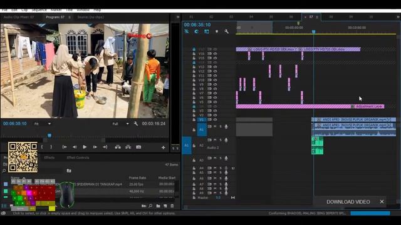The image size is (401, 225).
Task: Click the Master volume value 0.0
Action: click(218, 197)
